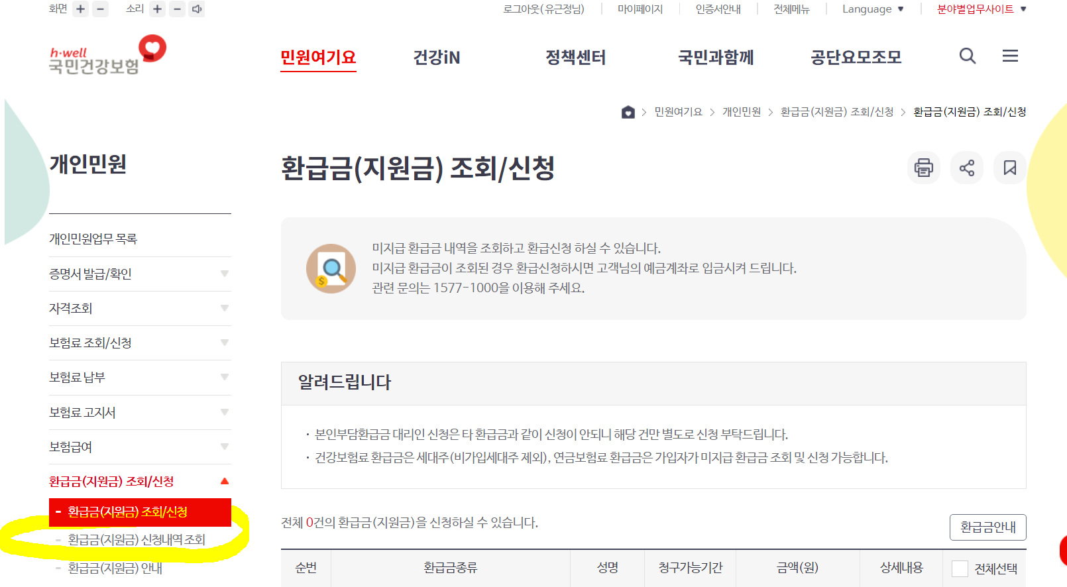Bookmark this page with the bookmark icon
This screenshot has width=1067, height=587.
click(x=1010, y=168)
